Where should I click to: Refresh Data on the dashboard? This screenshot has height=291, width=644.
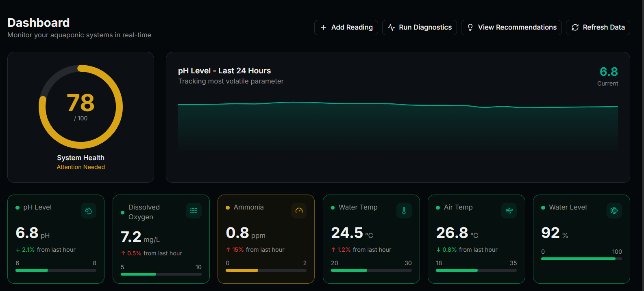tap(598, 28)
